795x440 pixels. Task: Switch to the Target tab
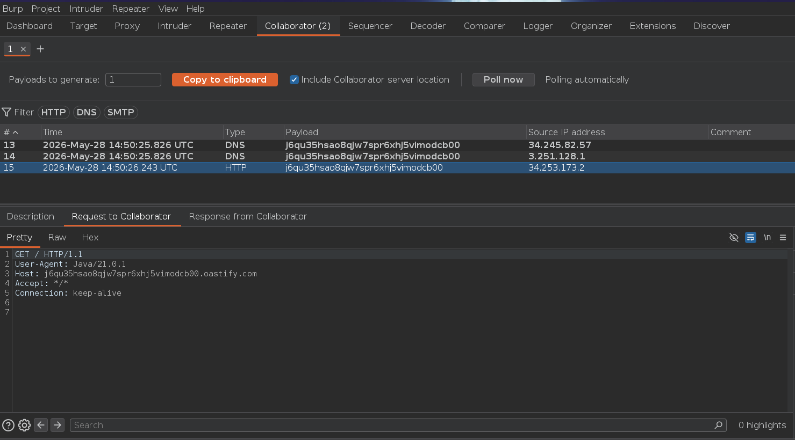(83, 26)
